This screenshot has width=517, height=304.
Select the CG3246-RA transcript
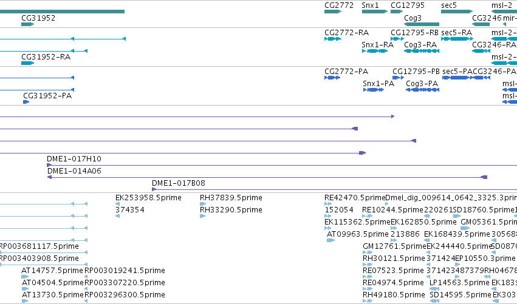point(481,51)
